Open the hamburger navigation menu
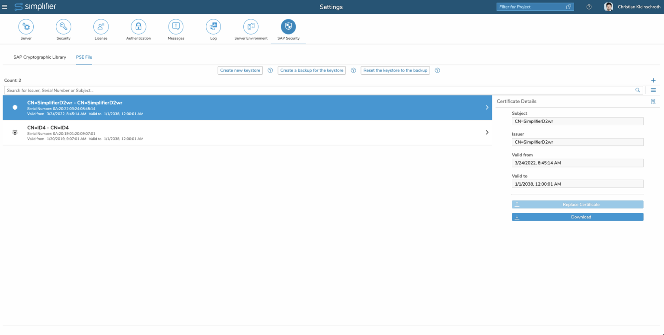This screenshot has width=664, height=335. (x=5, y=7)
